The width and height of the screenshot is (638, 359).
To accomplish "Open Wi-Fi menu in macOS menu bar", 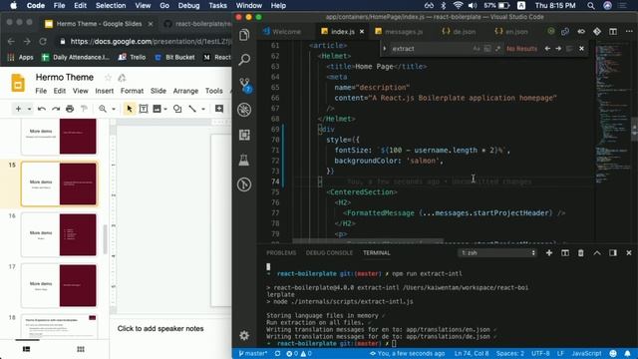I will click(458, 6).
